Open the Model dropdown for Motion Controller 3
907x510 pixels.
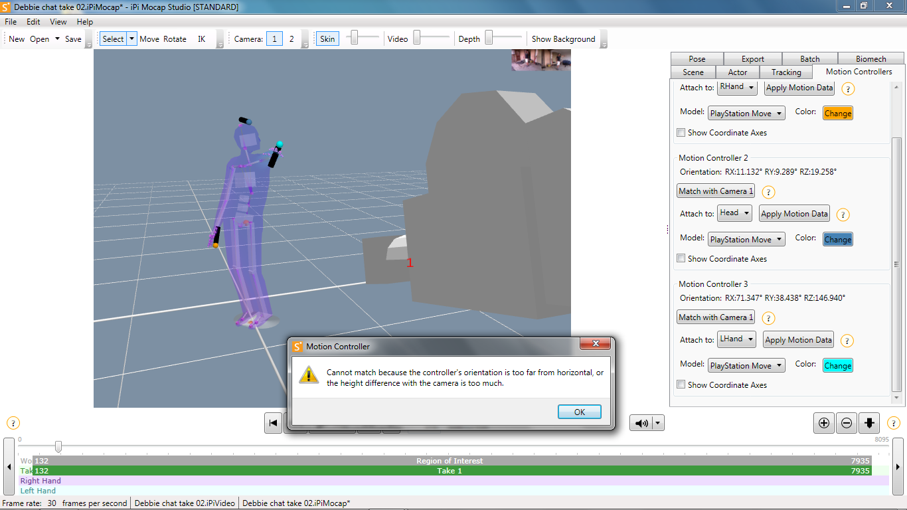(746, 366)
